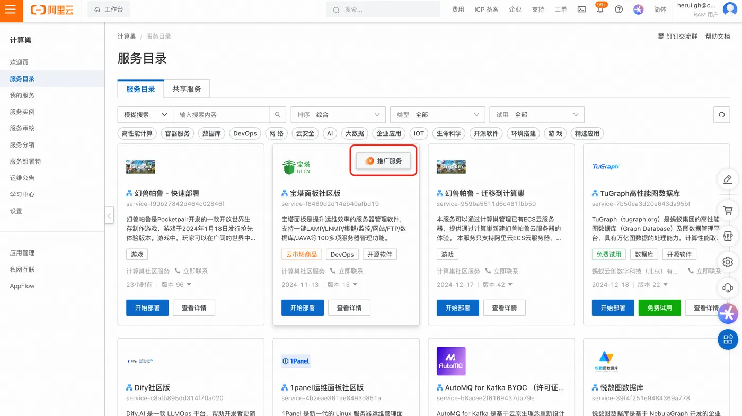This screenshot has width=742, height=416.
Task: Open the 模糊搜索 dropdown
Action: [x=145, y=115]
